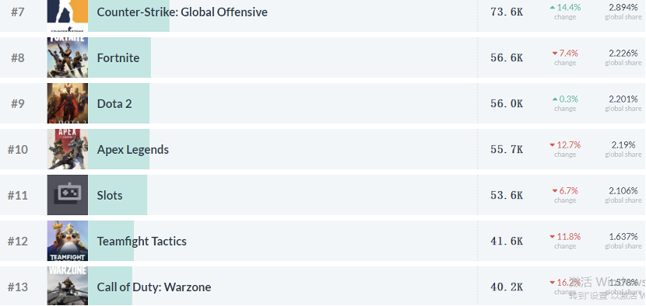Open the Fortnite game title link
646x306 pixels.
pos(118,57)
